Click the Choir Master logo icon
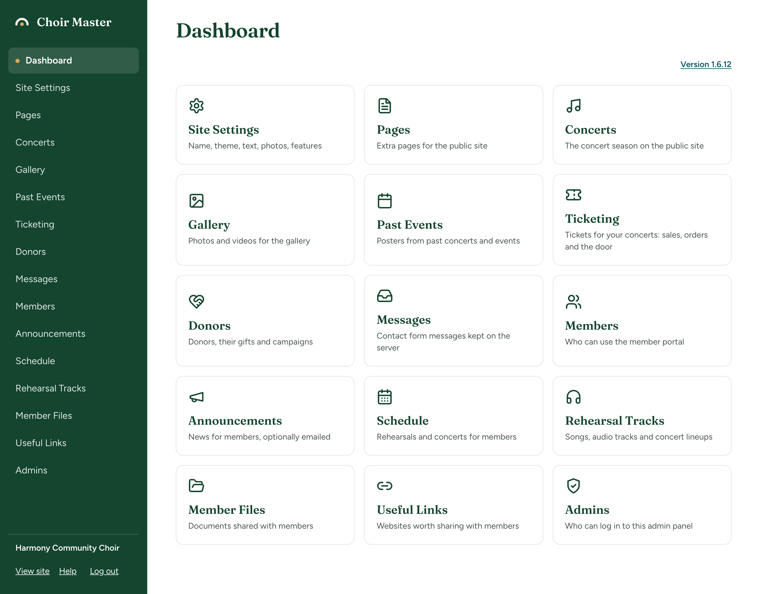This screenshot has width=760, height=594. click(22, 22)
